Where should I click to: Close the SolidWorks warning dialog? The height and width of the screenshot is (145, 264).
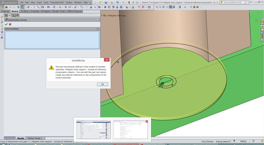pyautogui.click(x=107, y=60)
